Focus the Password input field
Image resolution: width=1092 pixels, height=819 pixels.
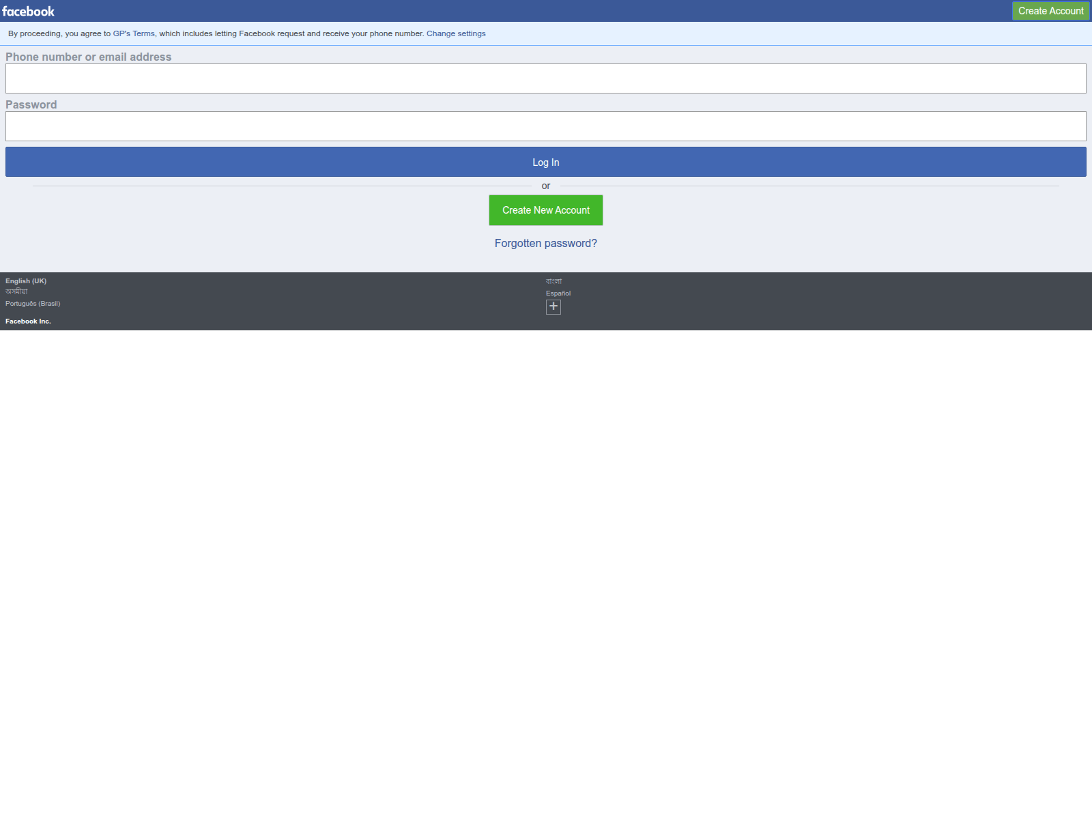coord(546,126)
